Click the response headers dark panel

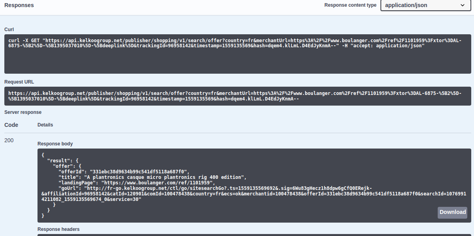[x=237, y=235]
